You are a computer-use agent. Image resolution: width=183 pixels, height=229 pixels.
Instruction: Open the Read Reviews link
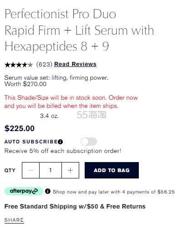[75, 64]
